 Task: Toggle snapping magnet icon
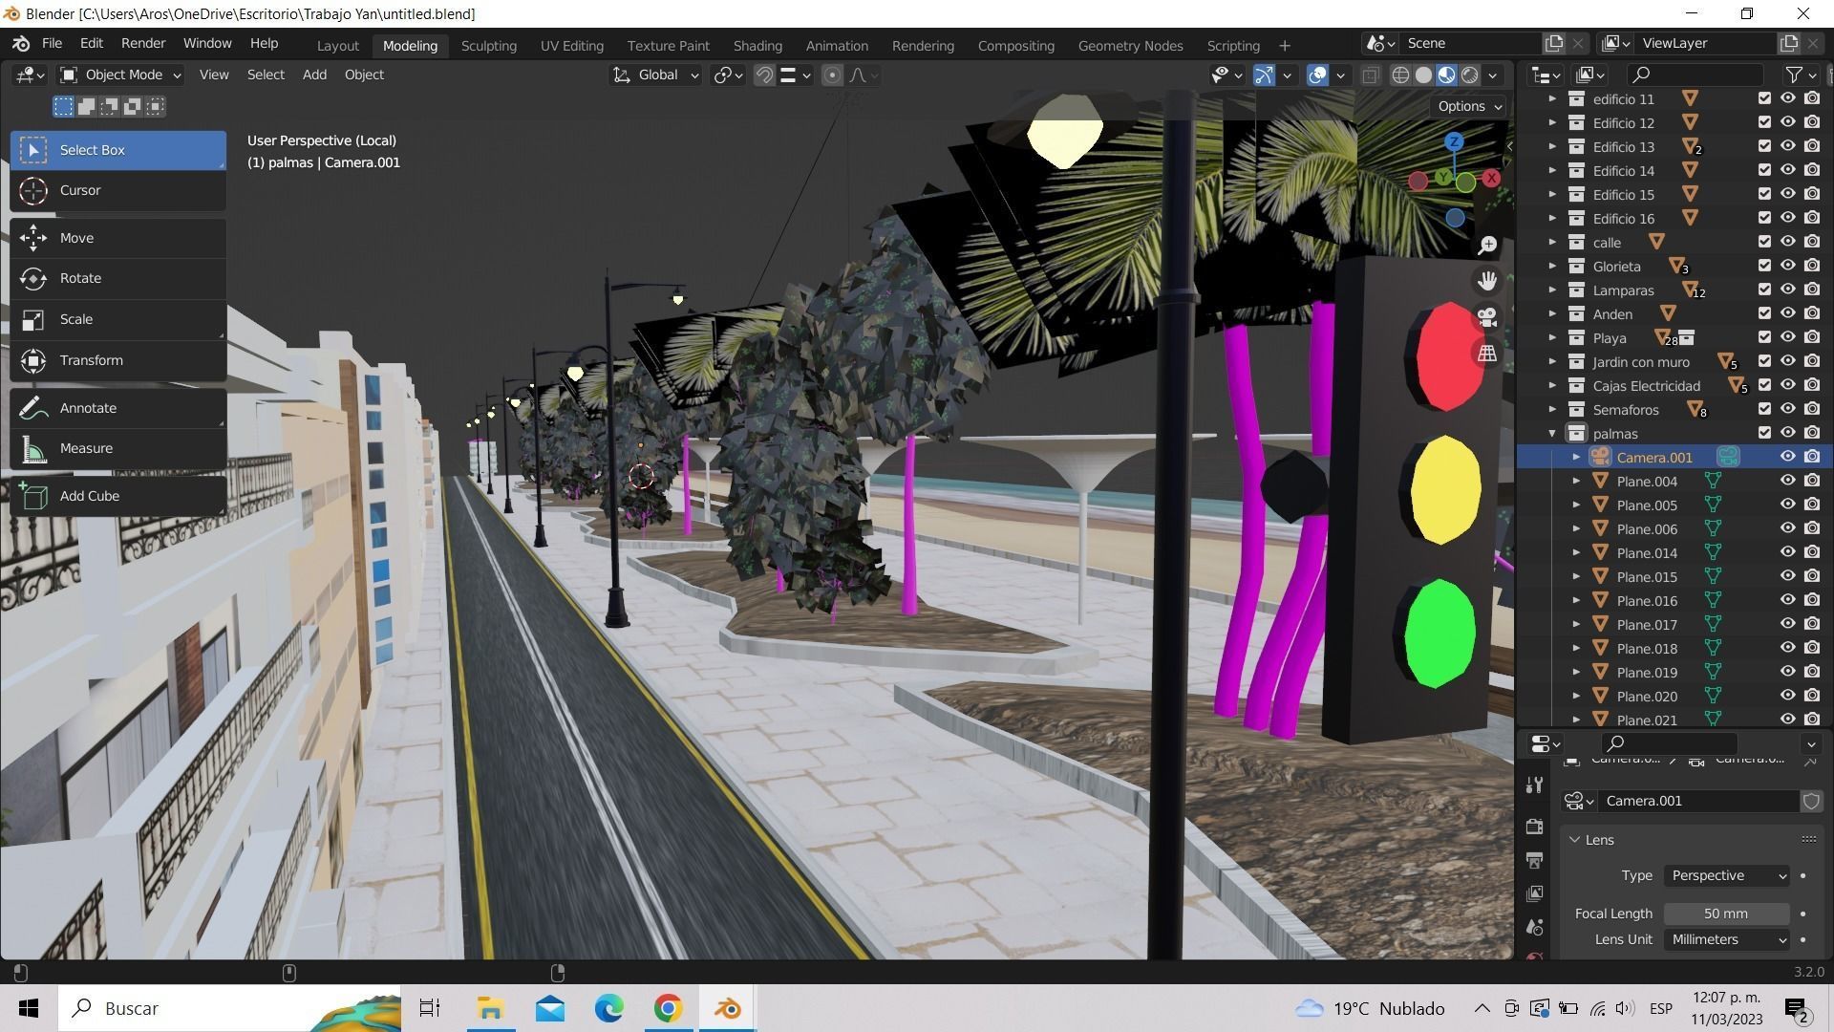[x=764, y=75]
